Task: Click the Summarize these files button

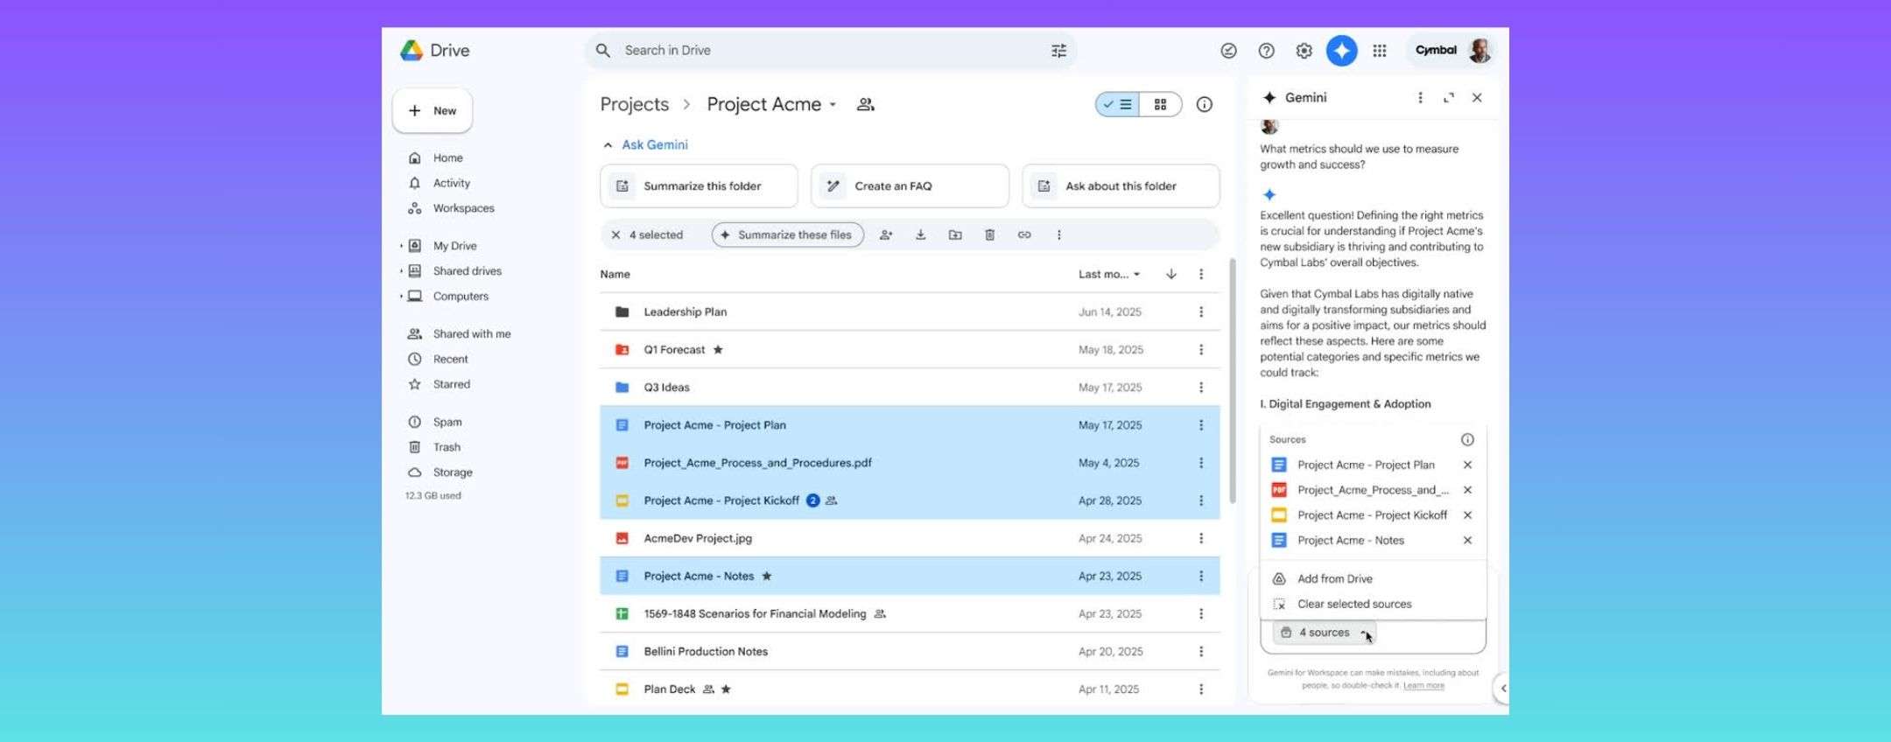Action: click(787, 234)
